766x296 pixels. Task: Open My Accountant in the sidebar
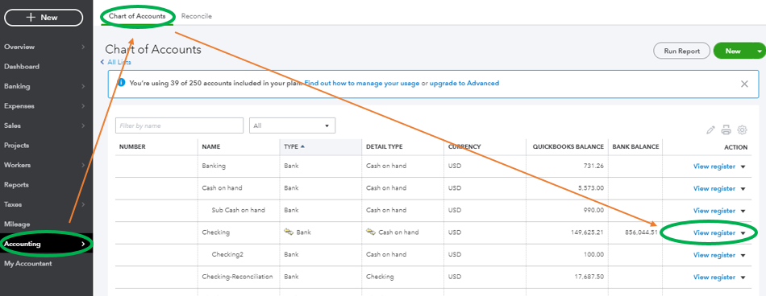click(28, 264)
